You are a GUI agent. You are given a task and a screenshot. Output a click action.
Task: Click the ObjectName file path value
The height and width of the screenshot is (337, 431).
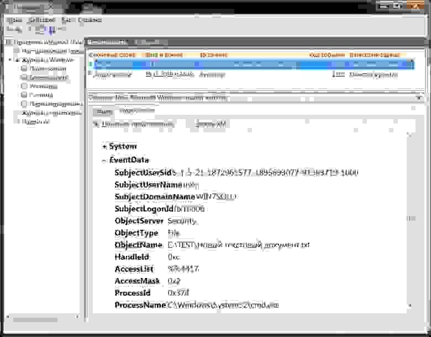coord(239,245)
